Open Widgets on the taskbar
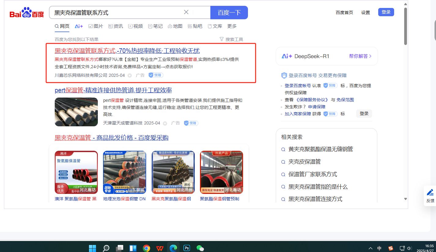This screenshot has height=252, width=436. [133, 248]
